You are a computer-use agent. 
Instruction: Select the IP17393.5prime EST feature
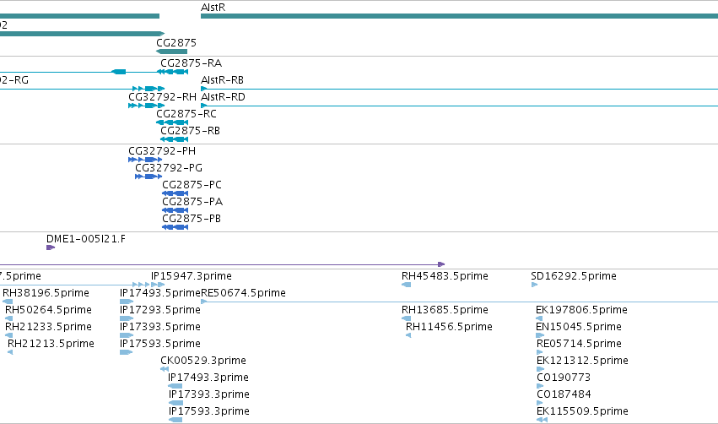click(127, 335)
